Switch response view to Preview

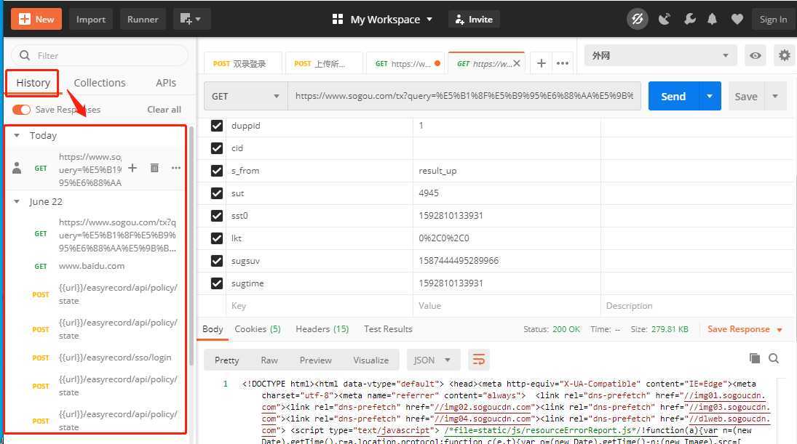(x=315, y=360)
